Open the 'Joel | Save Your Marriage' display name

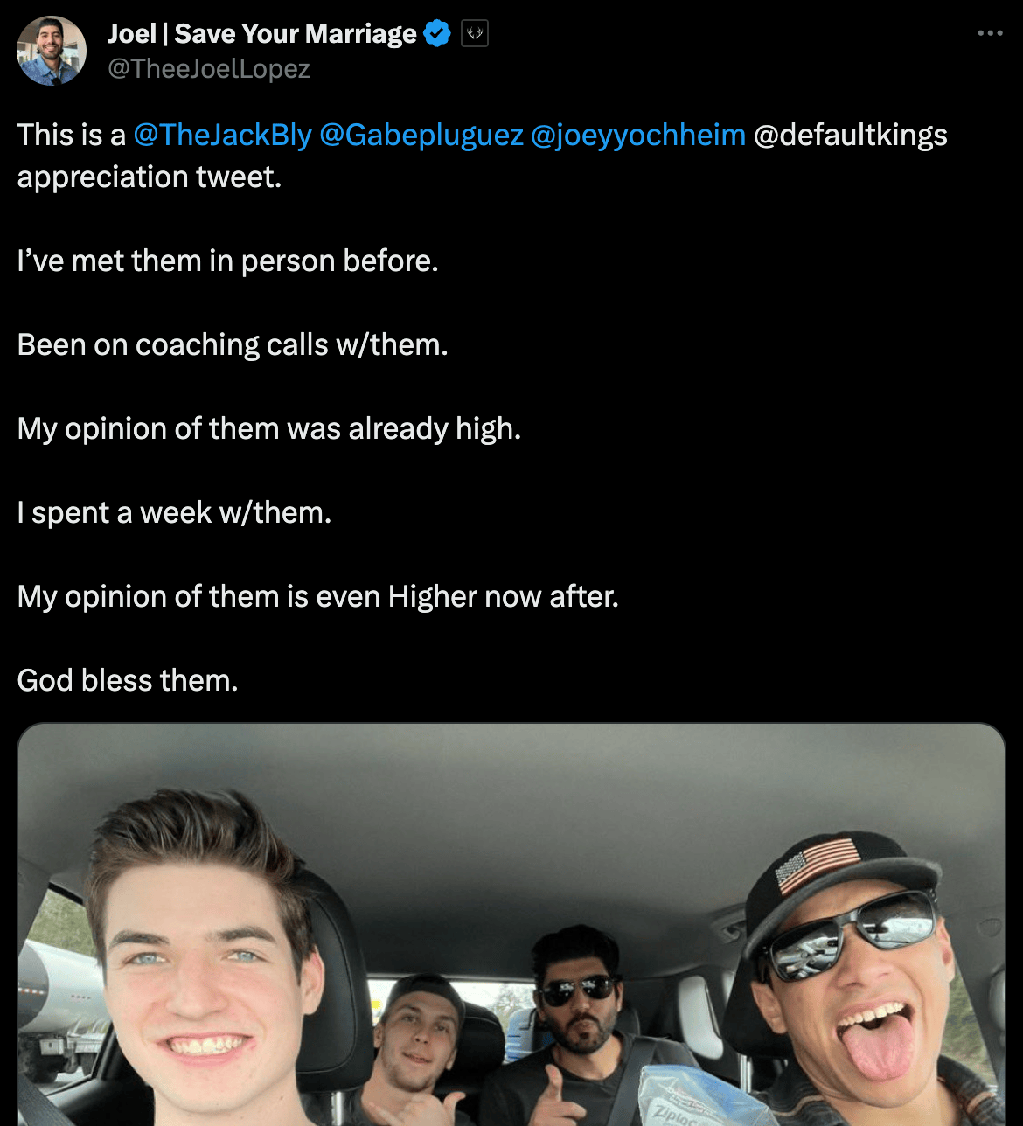click(261, 34)
